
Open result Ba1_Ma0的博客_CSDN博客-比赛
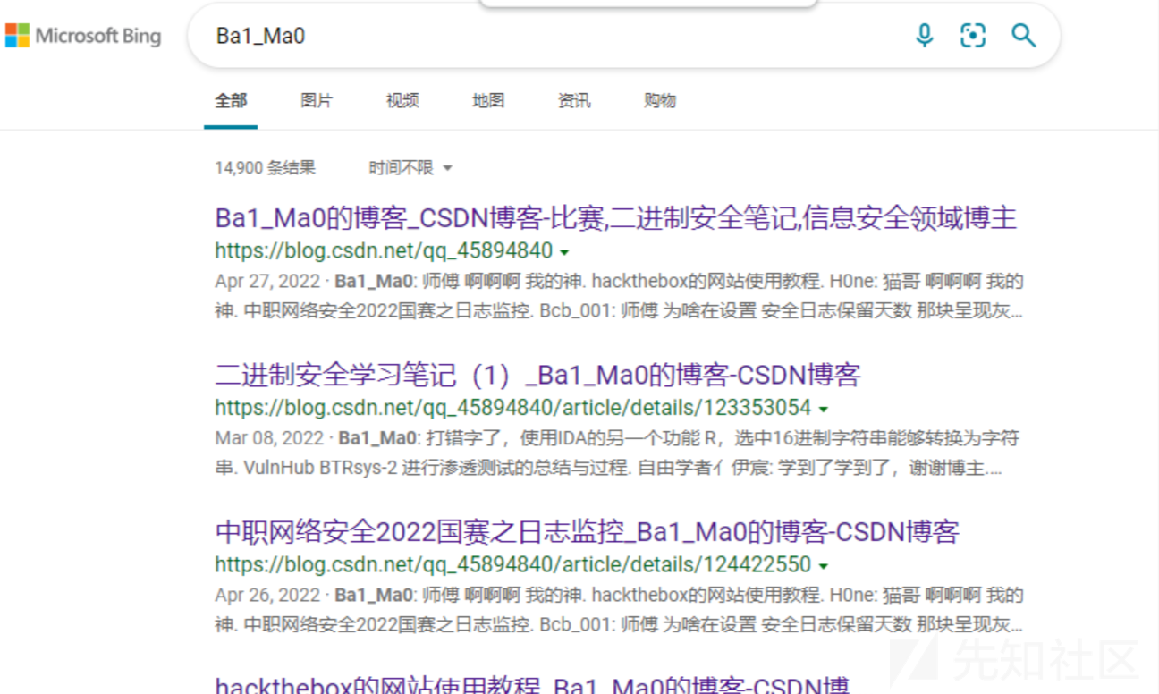coord(615,218)
